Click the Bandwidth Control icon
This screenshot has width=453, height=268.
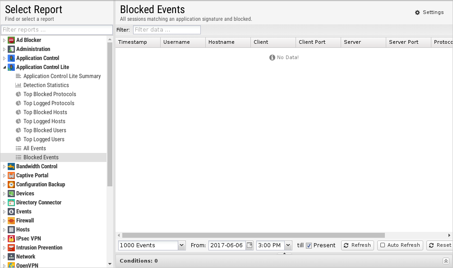[11, 166]
